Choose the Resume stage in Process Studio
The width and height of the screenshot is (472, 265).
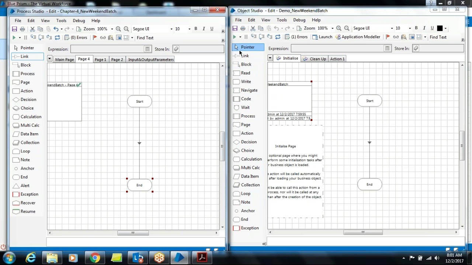24,212
